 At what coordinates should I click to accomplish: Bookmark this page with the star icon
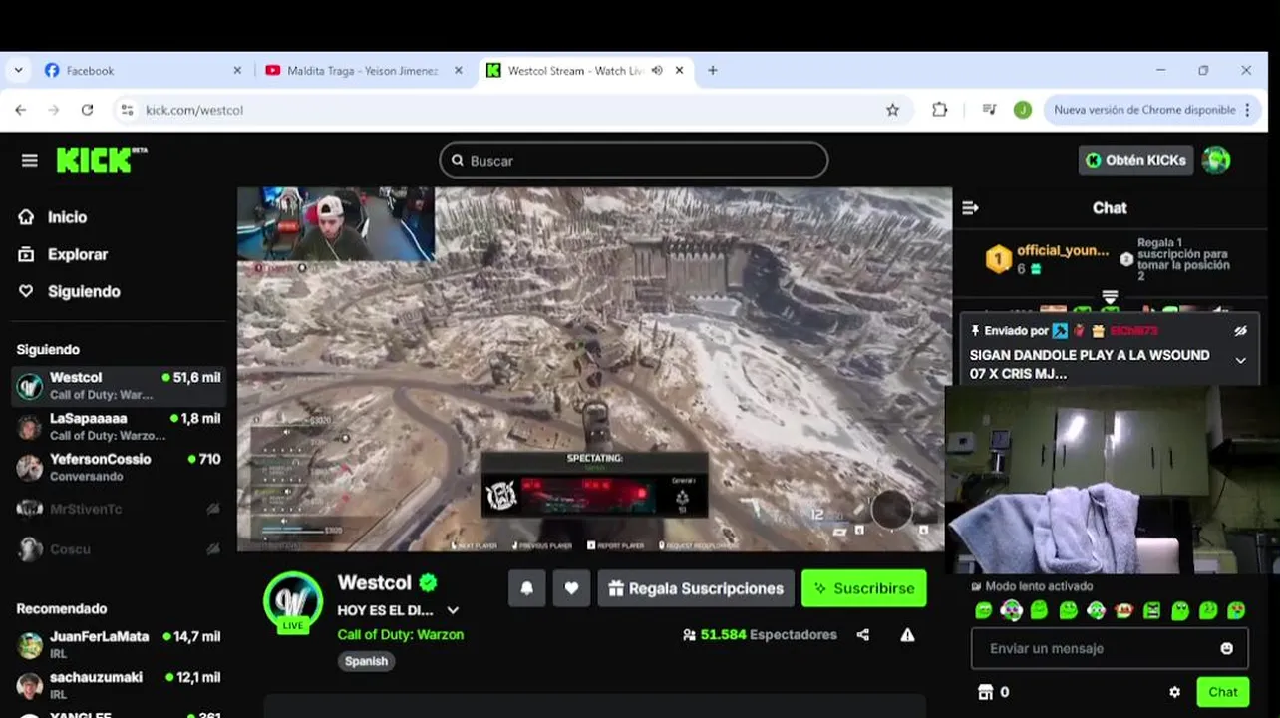coord(892,110)
